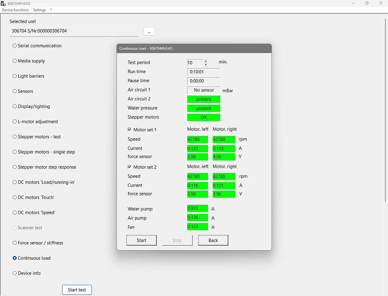Pick the Device info radio option
The image size is (388, 296).
point(14,273)
